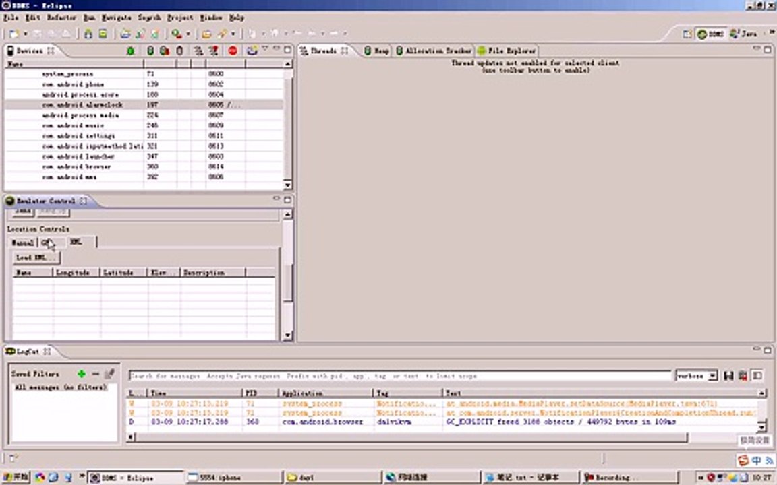The image size is (777, 485).
Task: Click the Devices list scroll down arrow
Action: click(287, 185)
